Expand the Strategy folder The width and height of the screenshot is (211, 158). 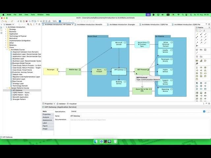[6, 29]
